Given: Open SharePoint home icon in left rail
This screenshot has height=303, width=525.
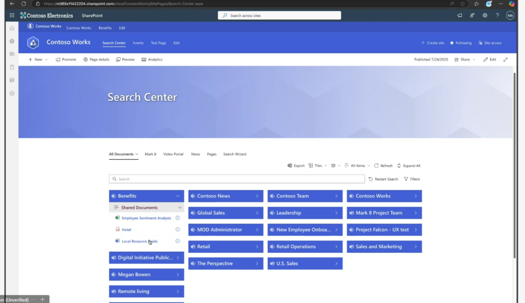Looking at the screenshot, I should 12,28.
